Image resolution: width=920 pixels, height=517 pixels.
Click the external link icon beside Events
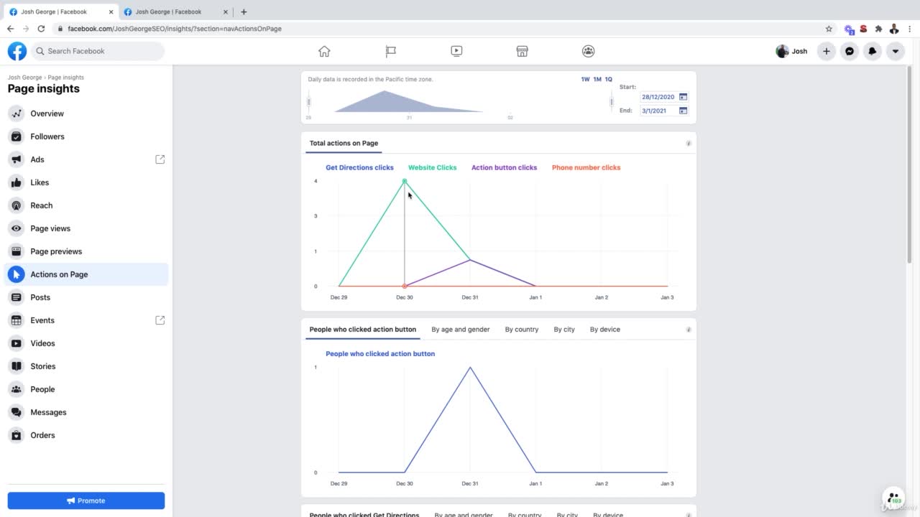click(x=160, y=320)
